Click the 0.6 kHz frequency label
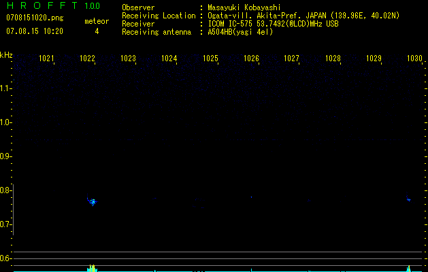Screen dimensions: 428x272 pyautogui.click(x=5, y=258)
